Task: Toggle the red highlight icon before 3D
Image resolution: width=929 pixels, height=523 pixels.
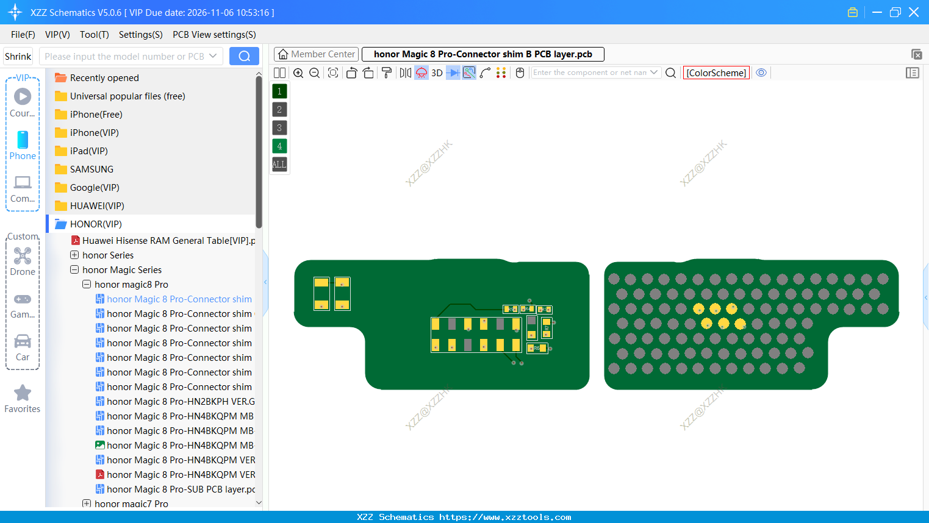Action: [421, 73]
